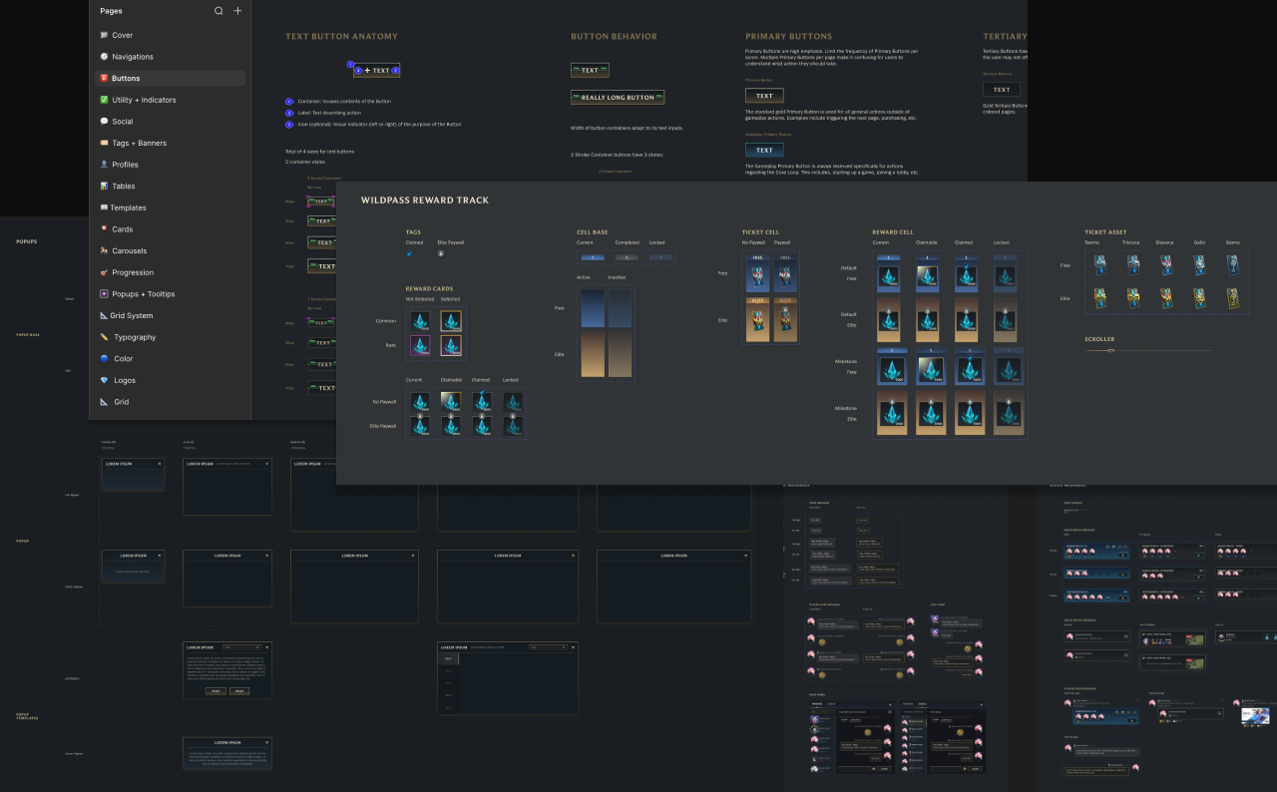Image resolution: width=1277 pixels, height=792 pixels.
Task: Select Current cell base chip
Action: click(x=593, y=257)
